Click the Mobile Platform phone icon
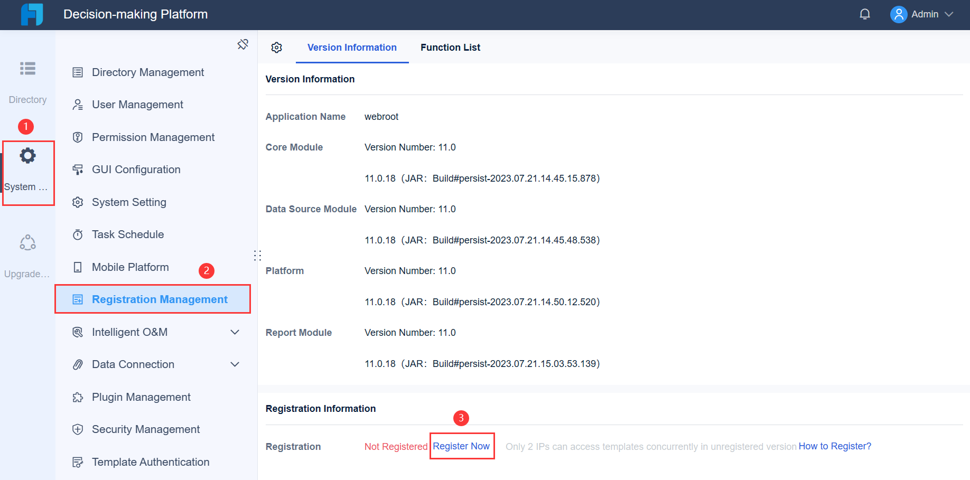This screenshot has width=970, height=480. (x=78, y=267)
